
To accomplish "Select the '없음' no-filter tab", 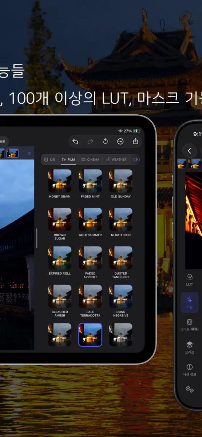I will tap(50, 160).
